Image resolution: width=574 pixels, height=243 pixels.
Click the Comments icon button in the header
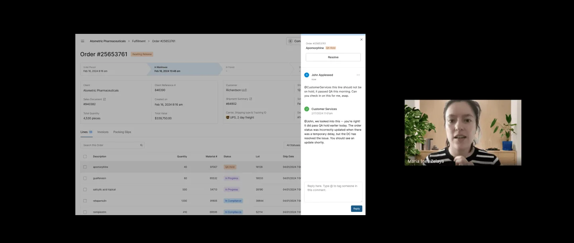pyautogui.click(x=290, y=41)
